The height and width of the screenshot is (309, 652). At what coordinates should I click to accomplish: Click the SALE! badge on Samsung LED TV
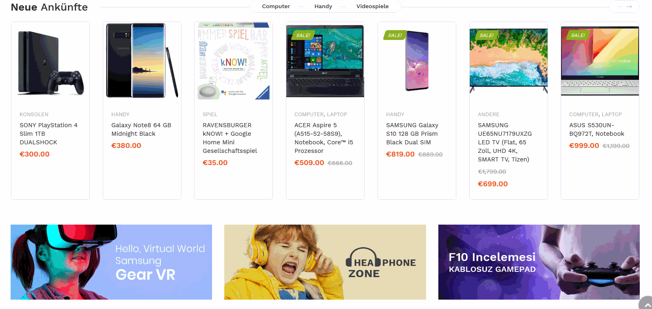486,35
